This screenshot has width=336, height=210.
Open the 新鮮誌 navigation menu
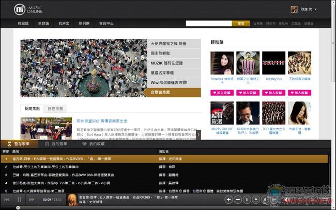click(43, 23)
